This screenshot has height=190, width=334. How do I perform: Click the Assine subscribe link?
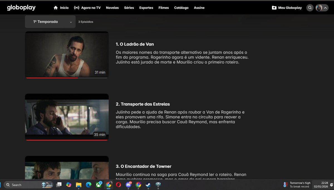[199, 8]
